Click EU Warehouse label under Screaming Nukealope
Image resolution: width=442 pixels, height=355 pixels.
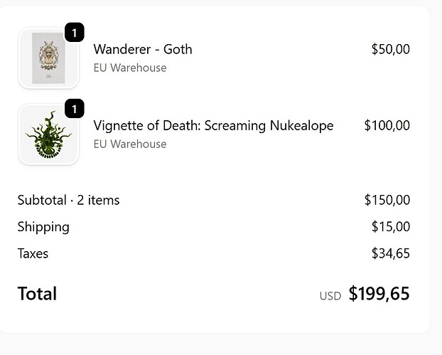(130, 144)
